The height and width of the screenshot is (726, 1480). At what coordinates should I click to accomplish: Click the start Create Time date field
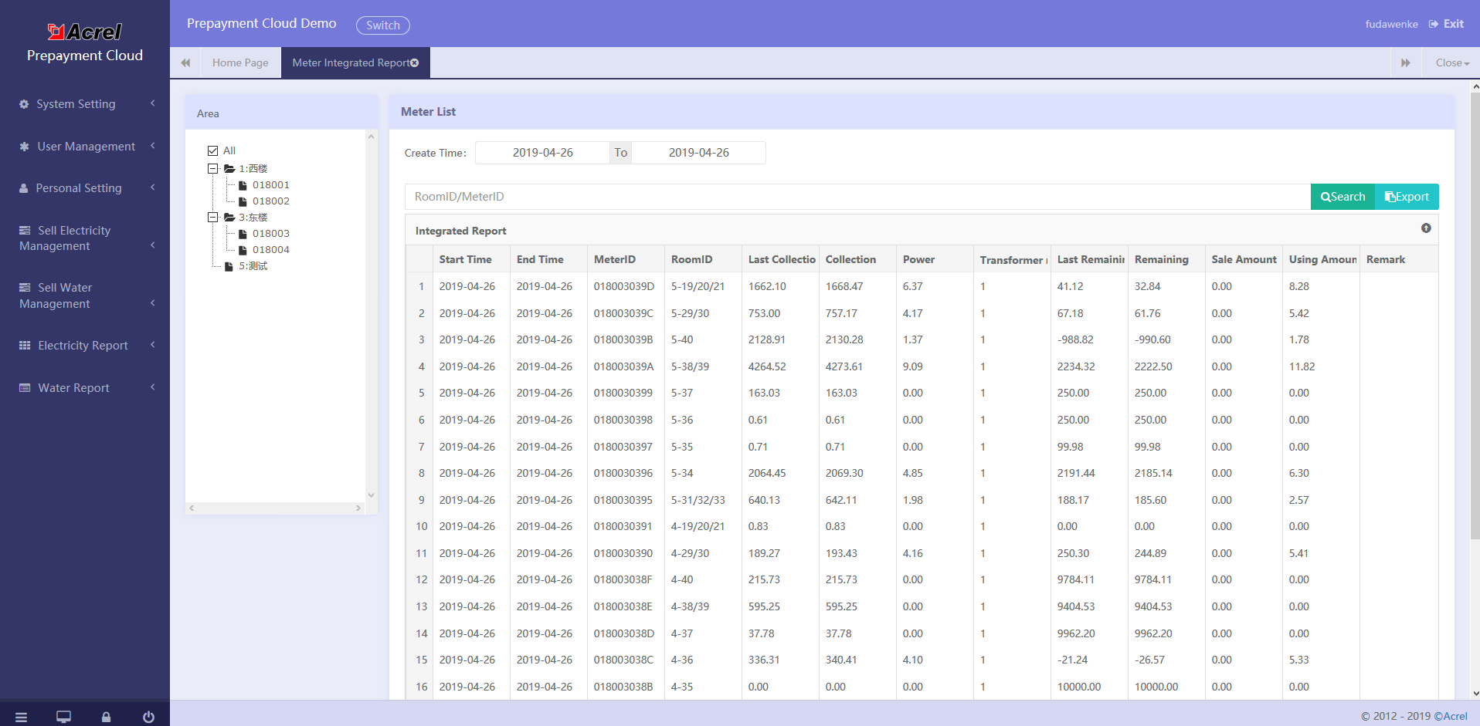tap(542, 153)
